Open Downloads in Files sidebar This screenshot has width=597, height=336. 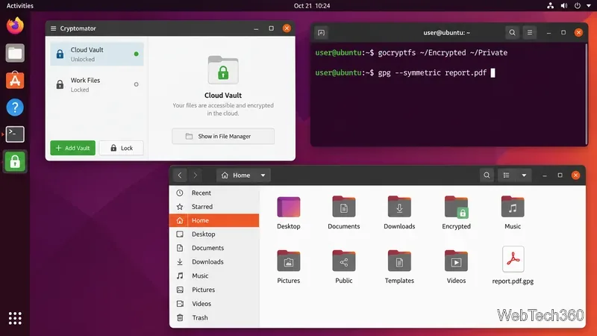(214, 262)
